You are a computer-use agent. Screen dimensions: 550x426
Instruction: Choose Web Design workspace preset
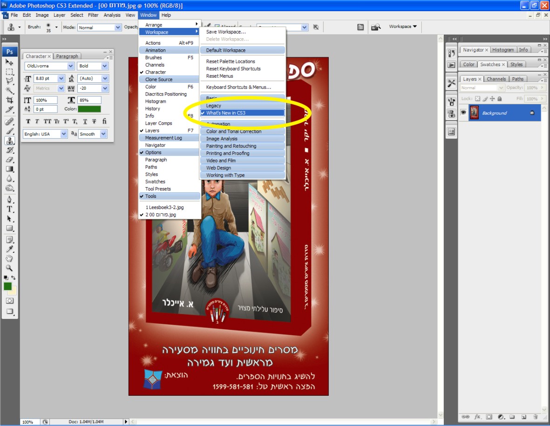(x=242, y=168)
